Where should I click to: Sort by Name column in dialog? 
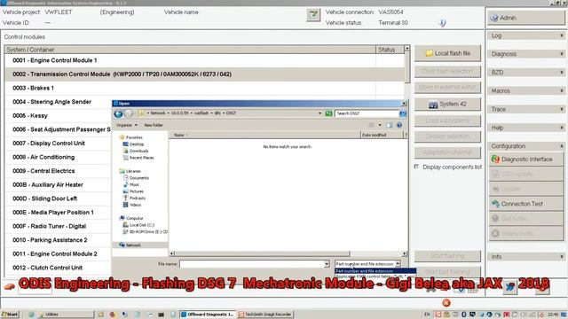click(264, 135)
